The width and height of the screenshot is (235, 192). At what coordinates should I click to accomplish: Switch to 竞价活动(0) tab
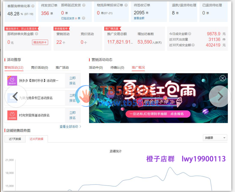tap(39, 68)
